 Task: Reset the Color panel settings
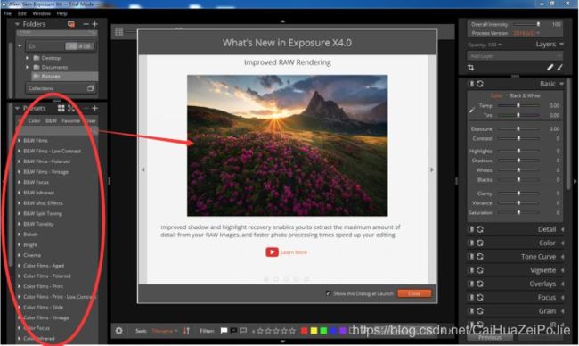click(480, 243)
